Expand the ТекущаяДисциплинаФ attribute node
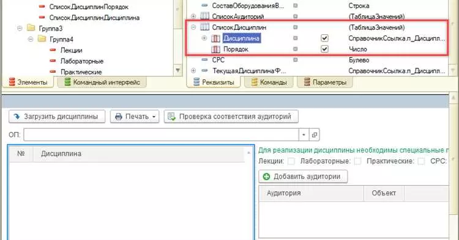 pos(193,71)
